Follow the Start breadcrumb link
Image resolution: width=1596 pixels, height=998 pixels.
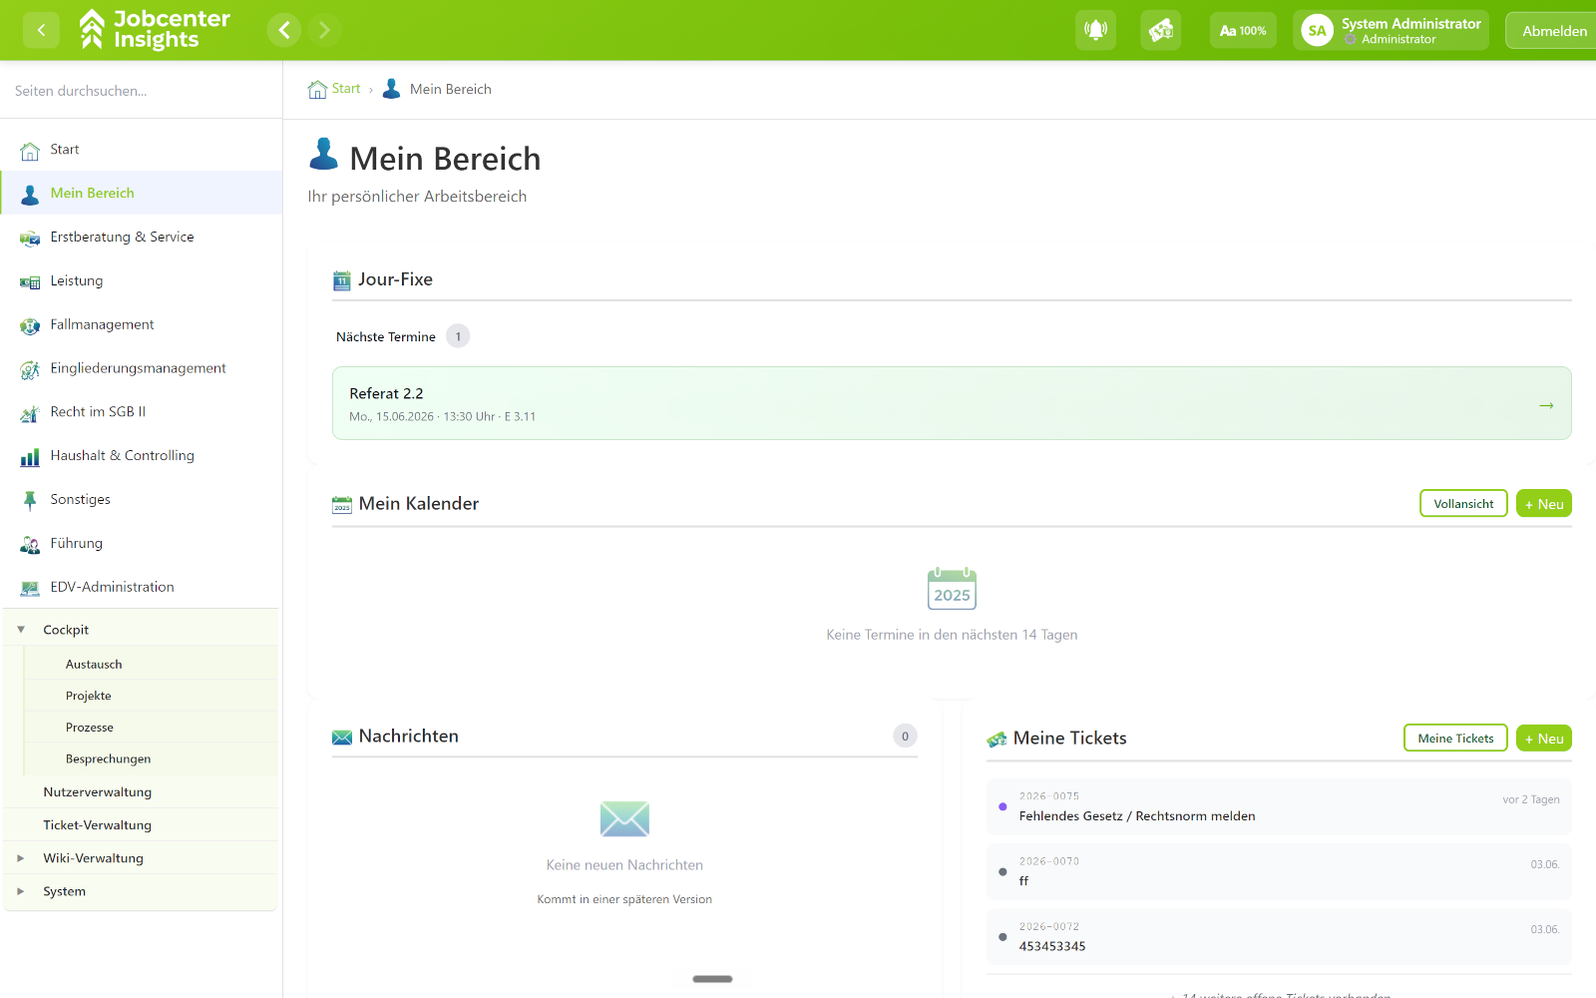pos(346,89)
